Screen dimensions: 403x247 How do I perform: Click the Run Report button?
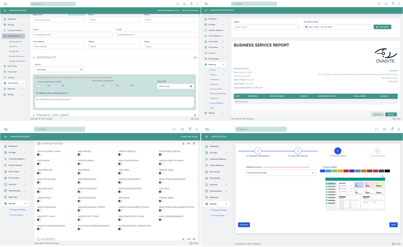click(x=382, y=27)
